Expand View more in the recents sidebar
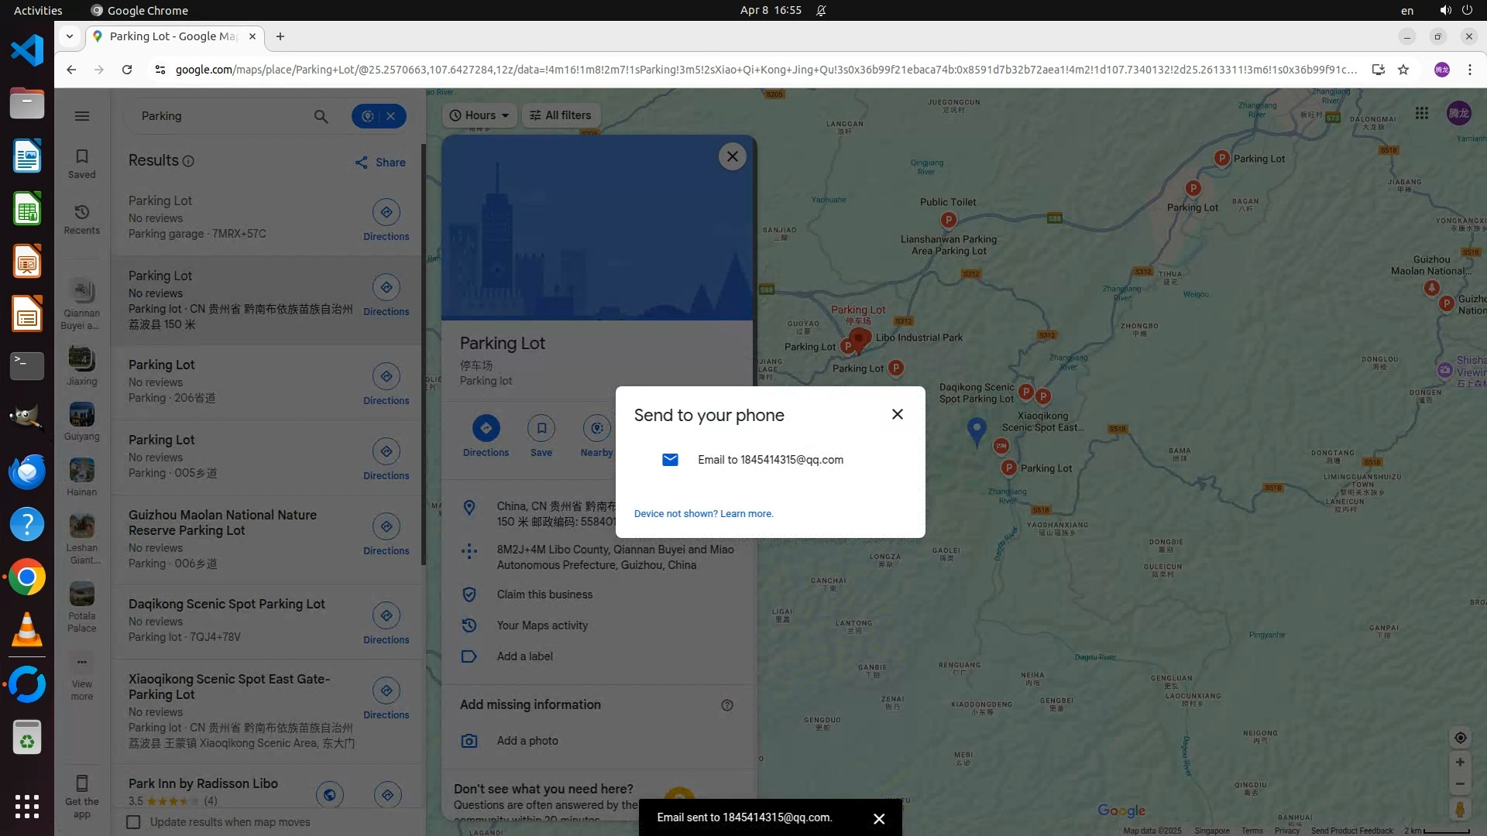Viewport: 1487px width, 836px height. click(82, 675)
